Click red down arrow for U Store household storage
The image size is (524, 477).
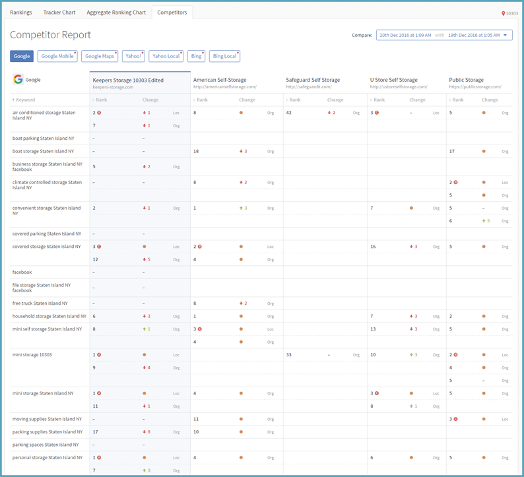click(411, 316)
